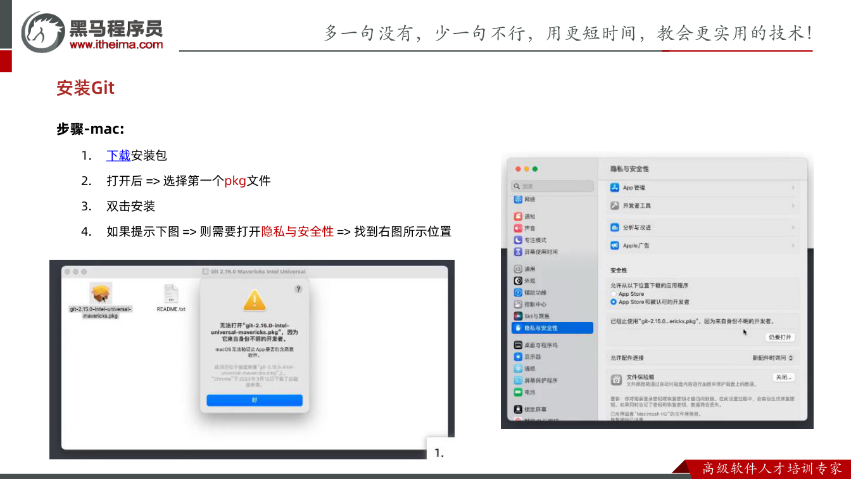Click the 安全性 section heading
851x479 pixels.
(x=619, y=270)
